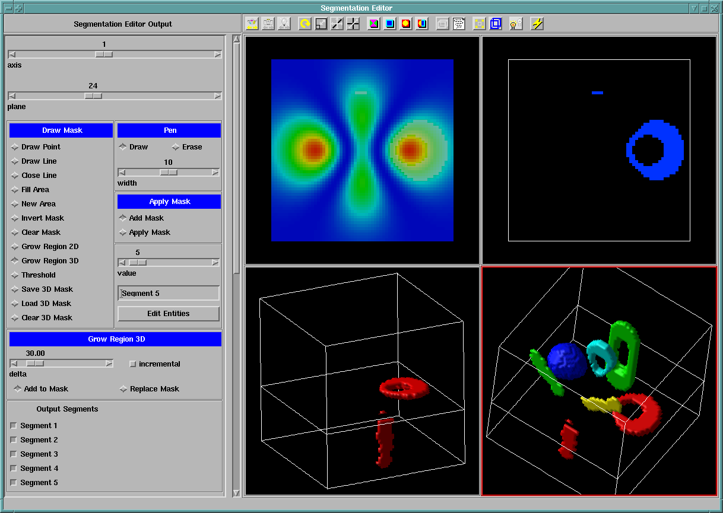Click the pen width slider handle
The image size is (723, 513).
(x=169, y=173)
